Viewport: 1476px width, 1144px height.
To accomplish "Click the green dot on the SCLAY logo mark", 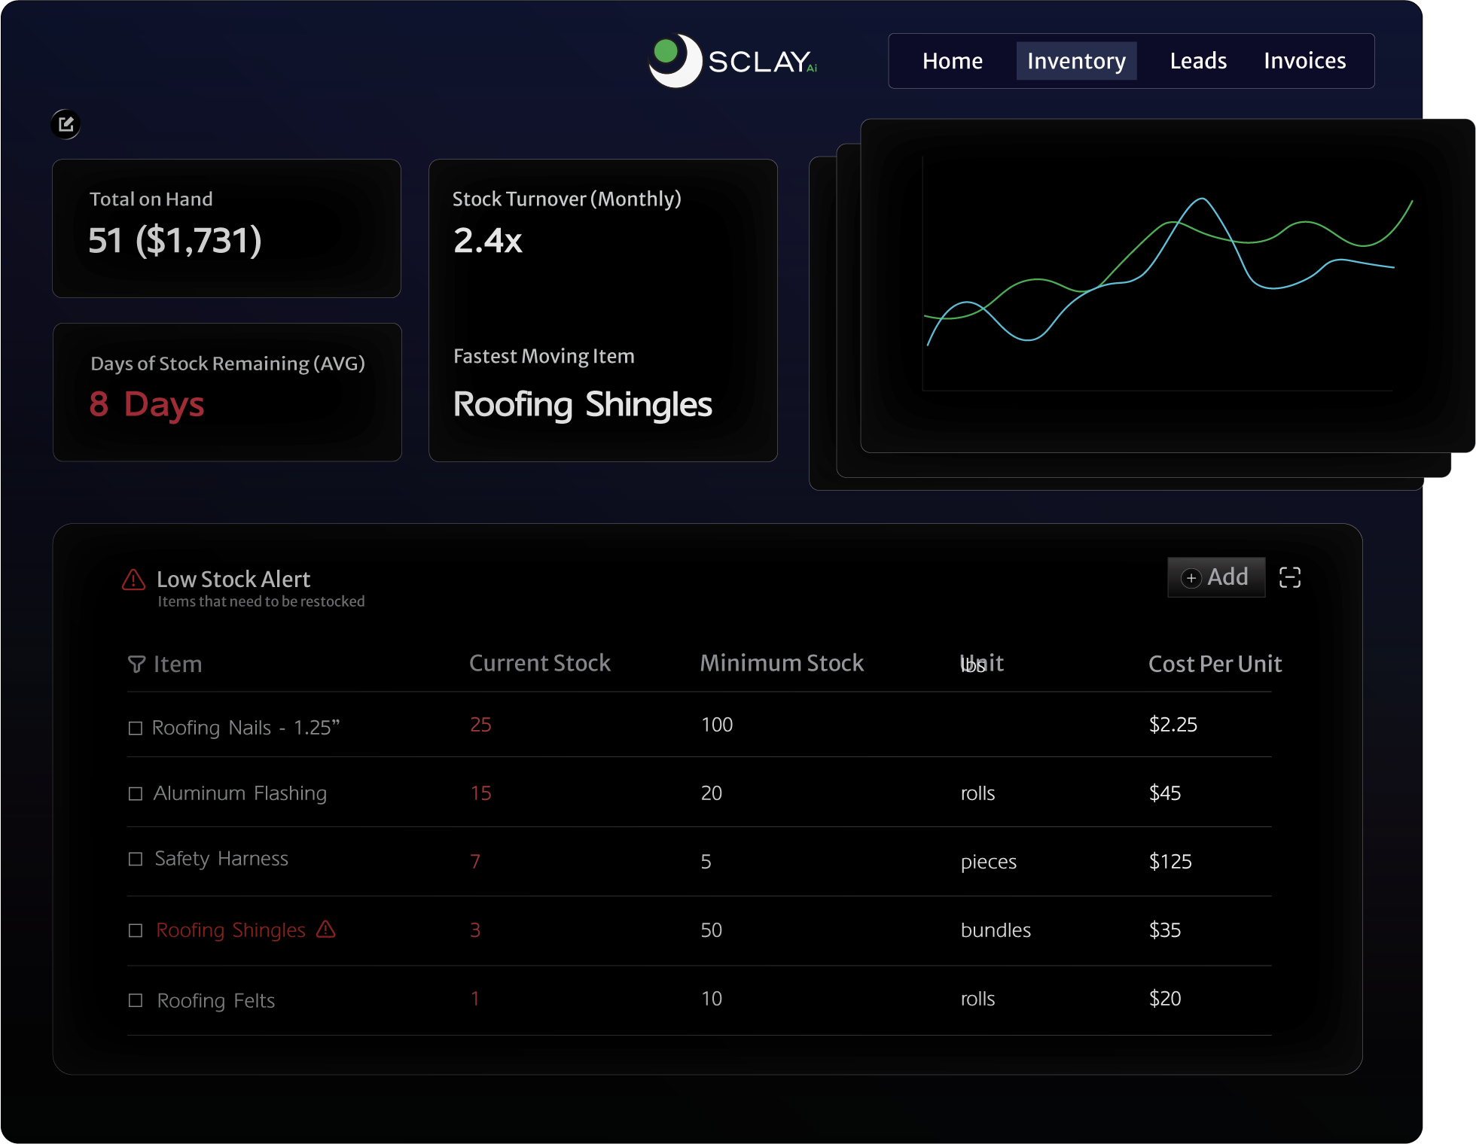I will 666,49.
